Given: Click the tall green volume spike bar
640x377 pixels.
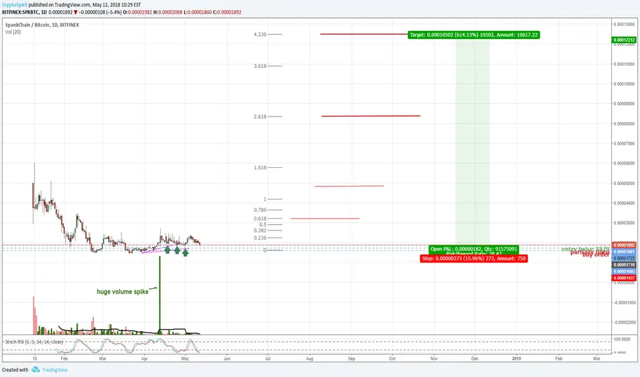Looking at the screenshot, I should tap(159, 295).
